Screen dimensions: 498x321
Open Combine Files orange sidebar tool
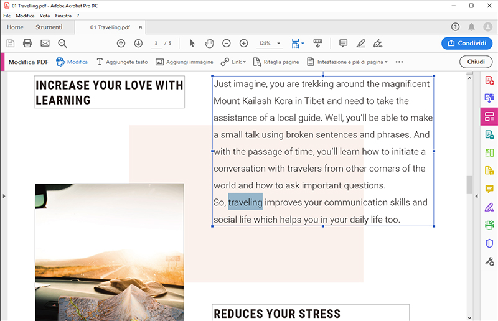pyautogui.click(x=489, y=171)
